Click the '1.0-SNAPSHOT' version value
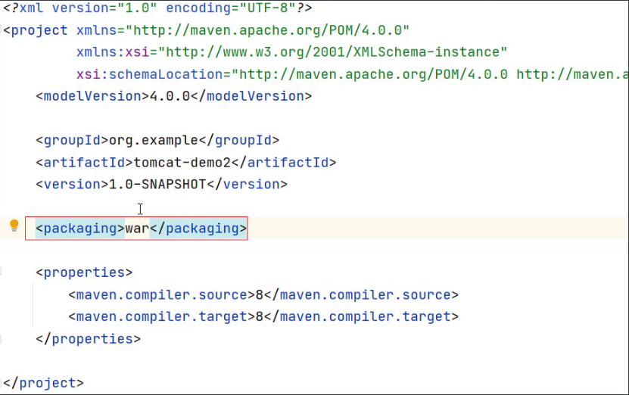The height and width of the screenshot is (395, 629). (157, 185)
